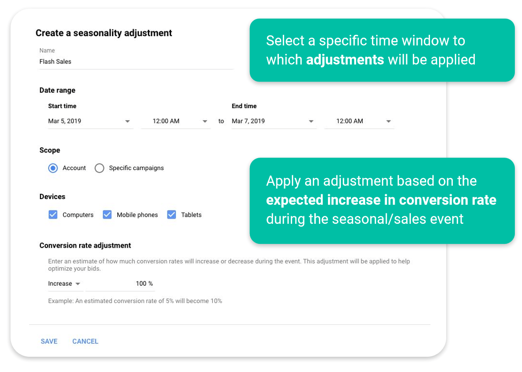
Task: Click the end time dropdown arrow icon
Action: tap(389, 121)
